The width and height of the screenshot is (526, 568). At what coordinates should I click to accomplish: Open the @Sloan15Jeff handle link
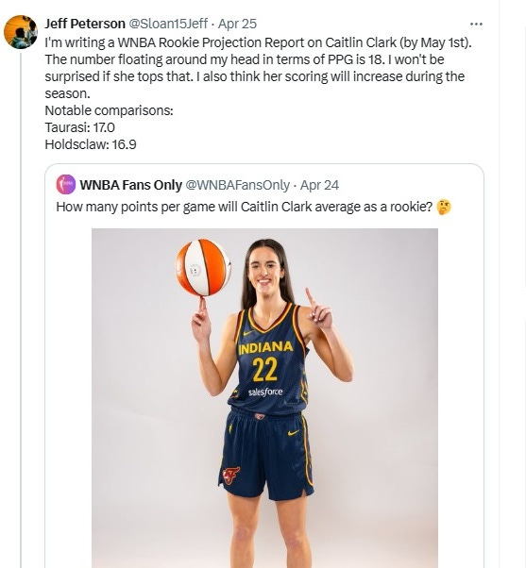pos(168,24)
